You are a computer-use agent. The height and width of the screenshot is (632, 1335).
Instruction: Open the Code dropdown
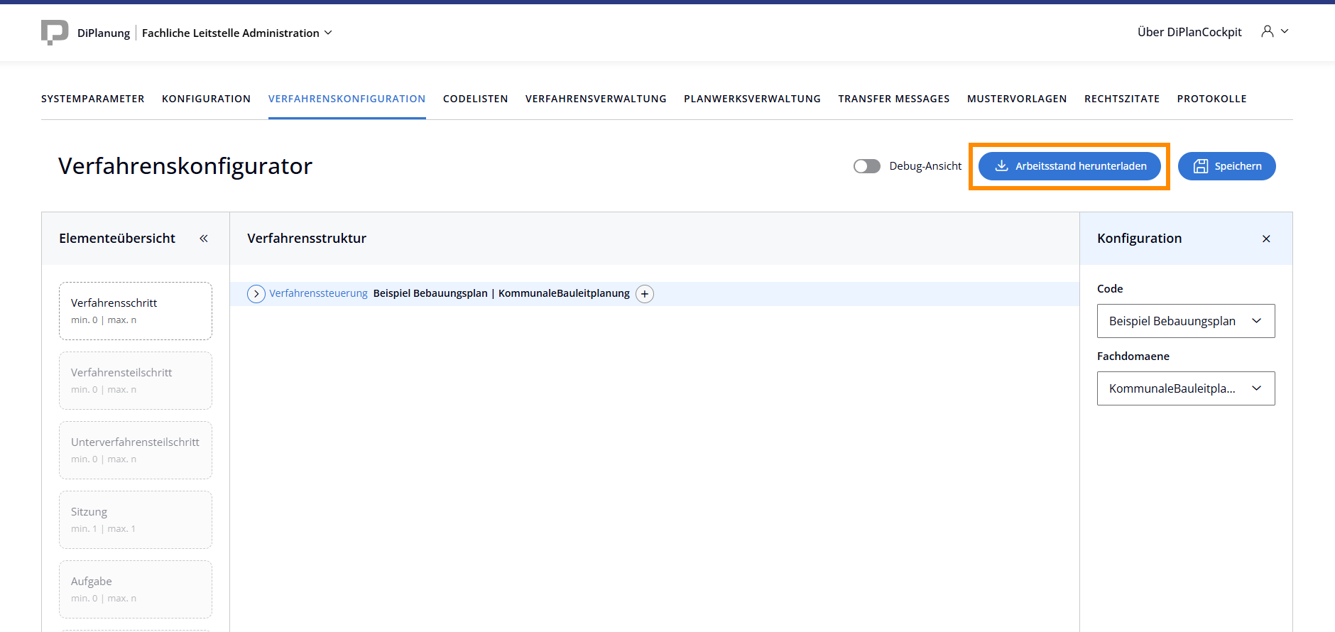pyautogui.click(x=1185, y=321)
